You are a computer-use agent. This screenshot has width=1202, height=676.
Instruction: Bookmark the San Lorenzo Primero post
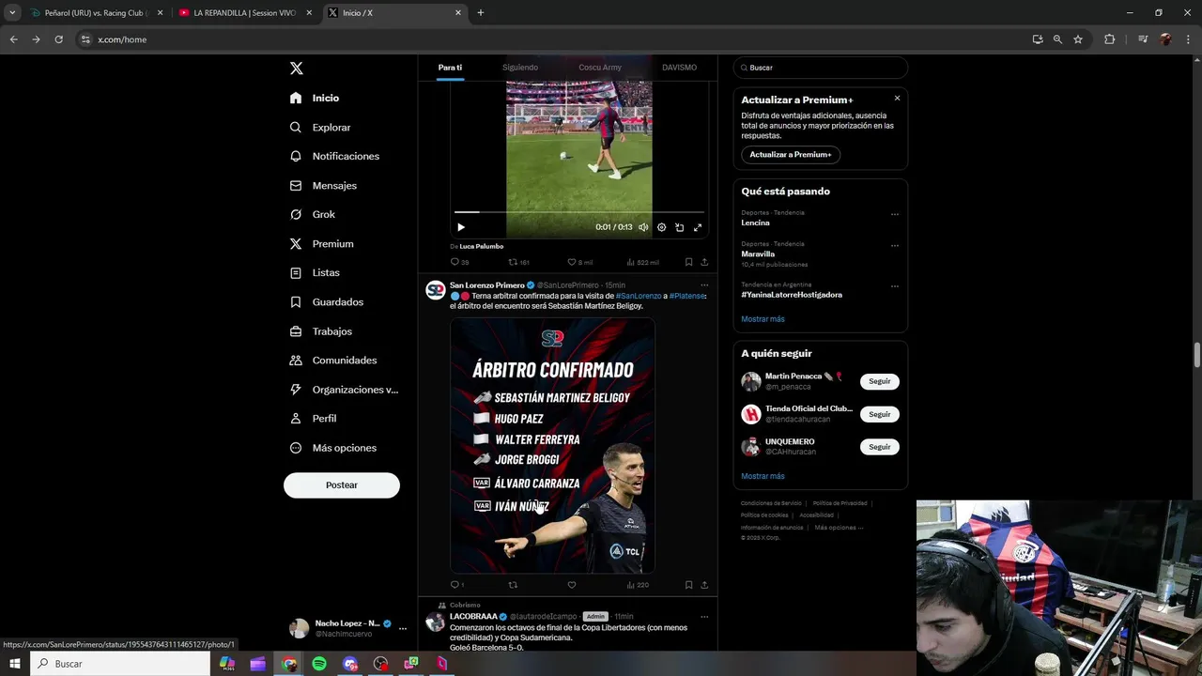pyautogui.click(x=688, y=585)
